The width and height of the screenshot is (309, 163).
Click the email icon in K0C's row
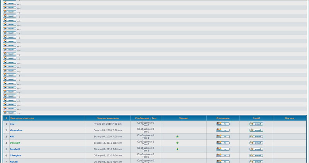[x=256, y=136]
